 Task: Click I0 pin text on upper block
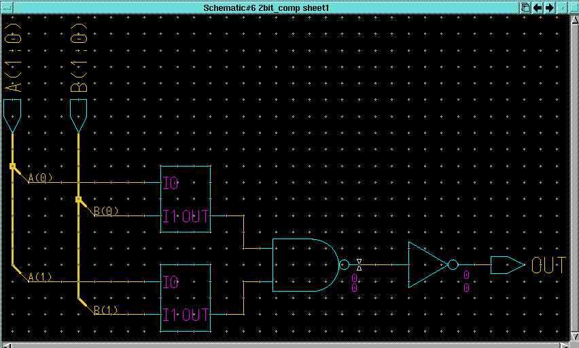click(x=171, y=183)
